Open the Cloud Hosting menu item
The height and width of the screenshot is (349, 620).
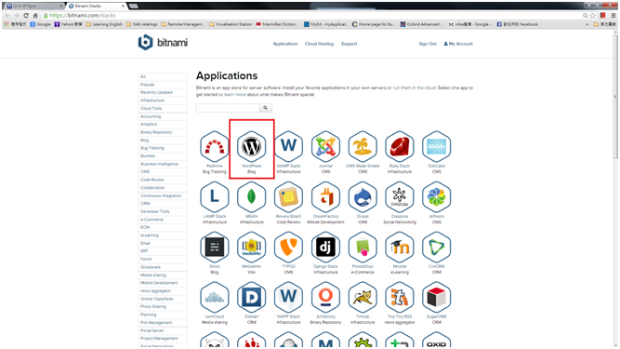pyautogui.click(x=319, y=44)
